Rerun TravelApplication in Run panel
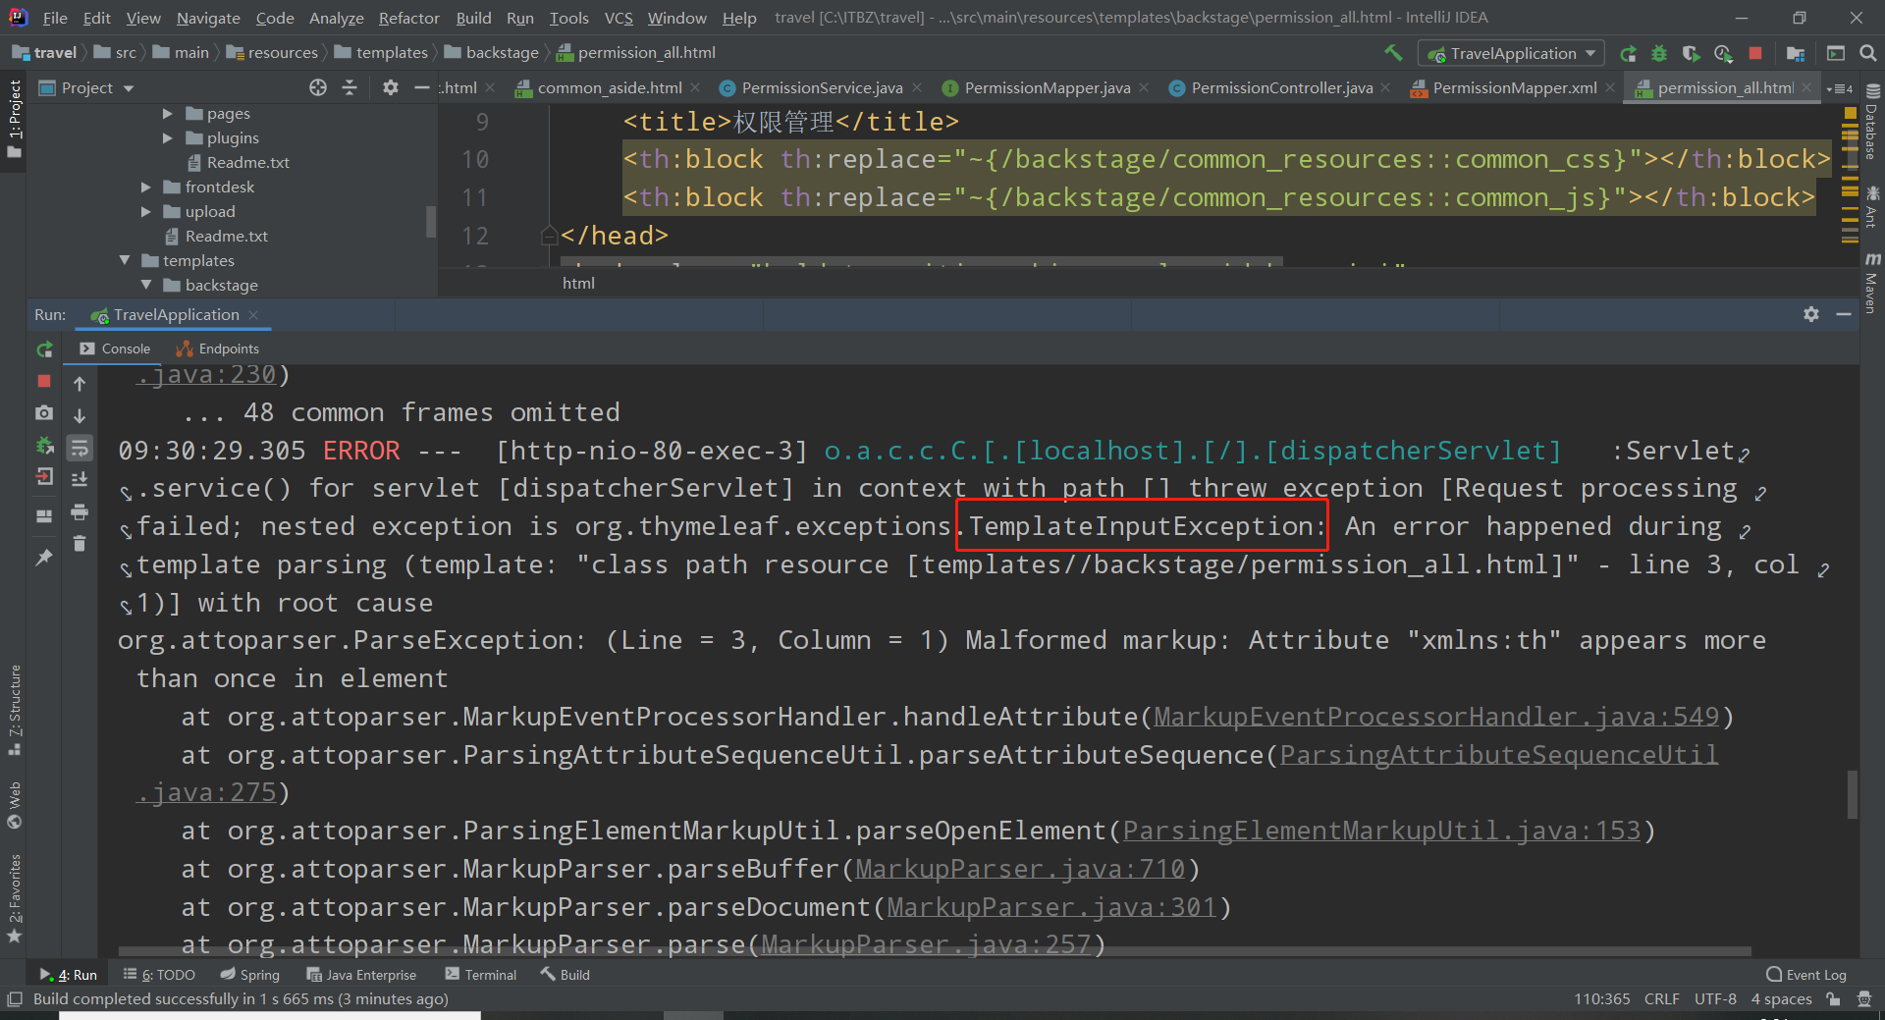The height and width of the screenshot is (1020, 1885). 44,349
